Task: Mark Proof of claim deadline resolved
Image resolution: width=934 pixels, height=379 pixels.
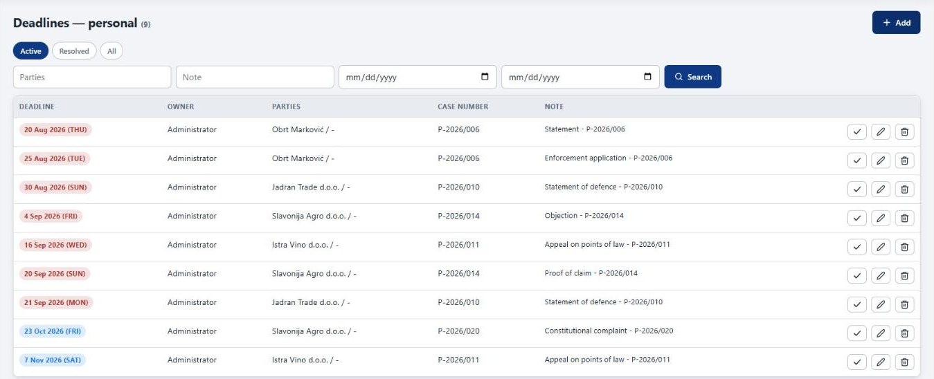Action: [x=857, y=275]
